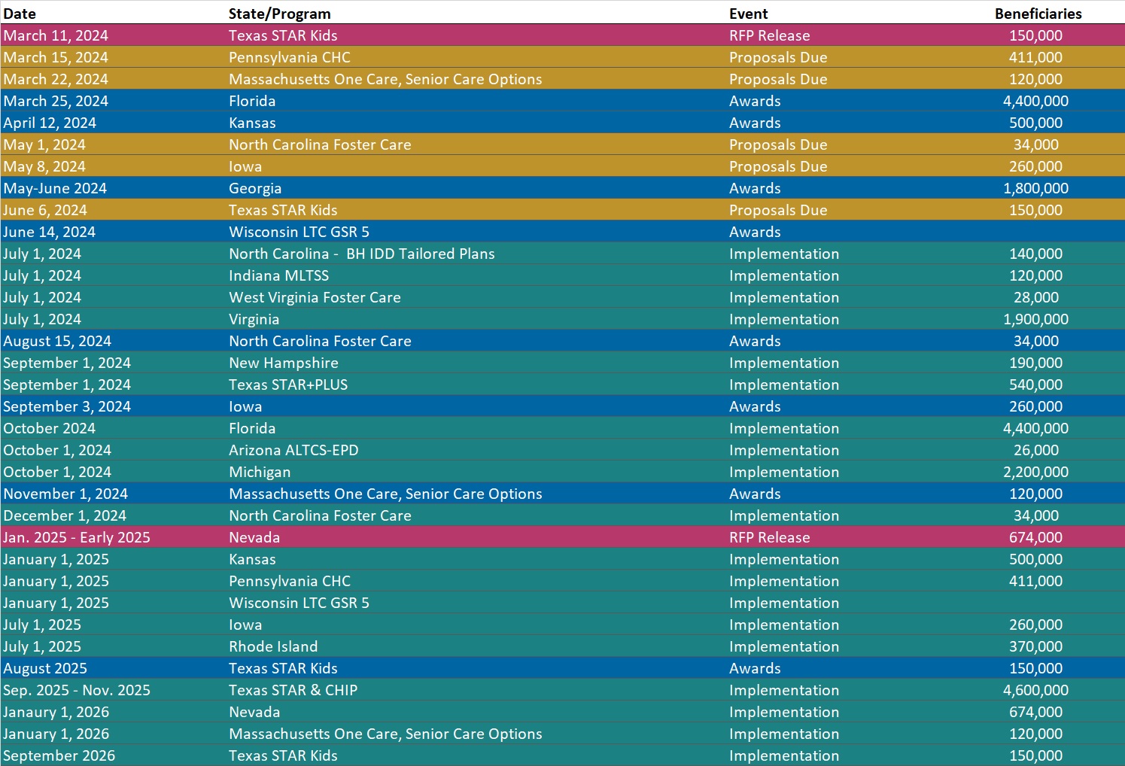Select the North Carolina BH IDD Tailored Plans cell
The height and width of the screenshot is (766, 1125).
[x=361, y=254]
